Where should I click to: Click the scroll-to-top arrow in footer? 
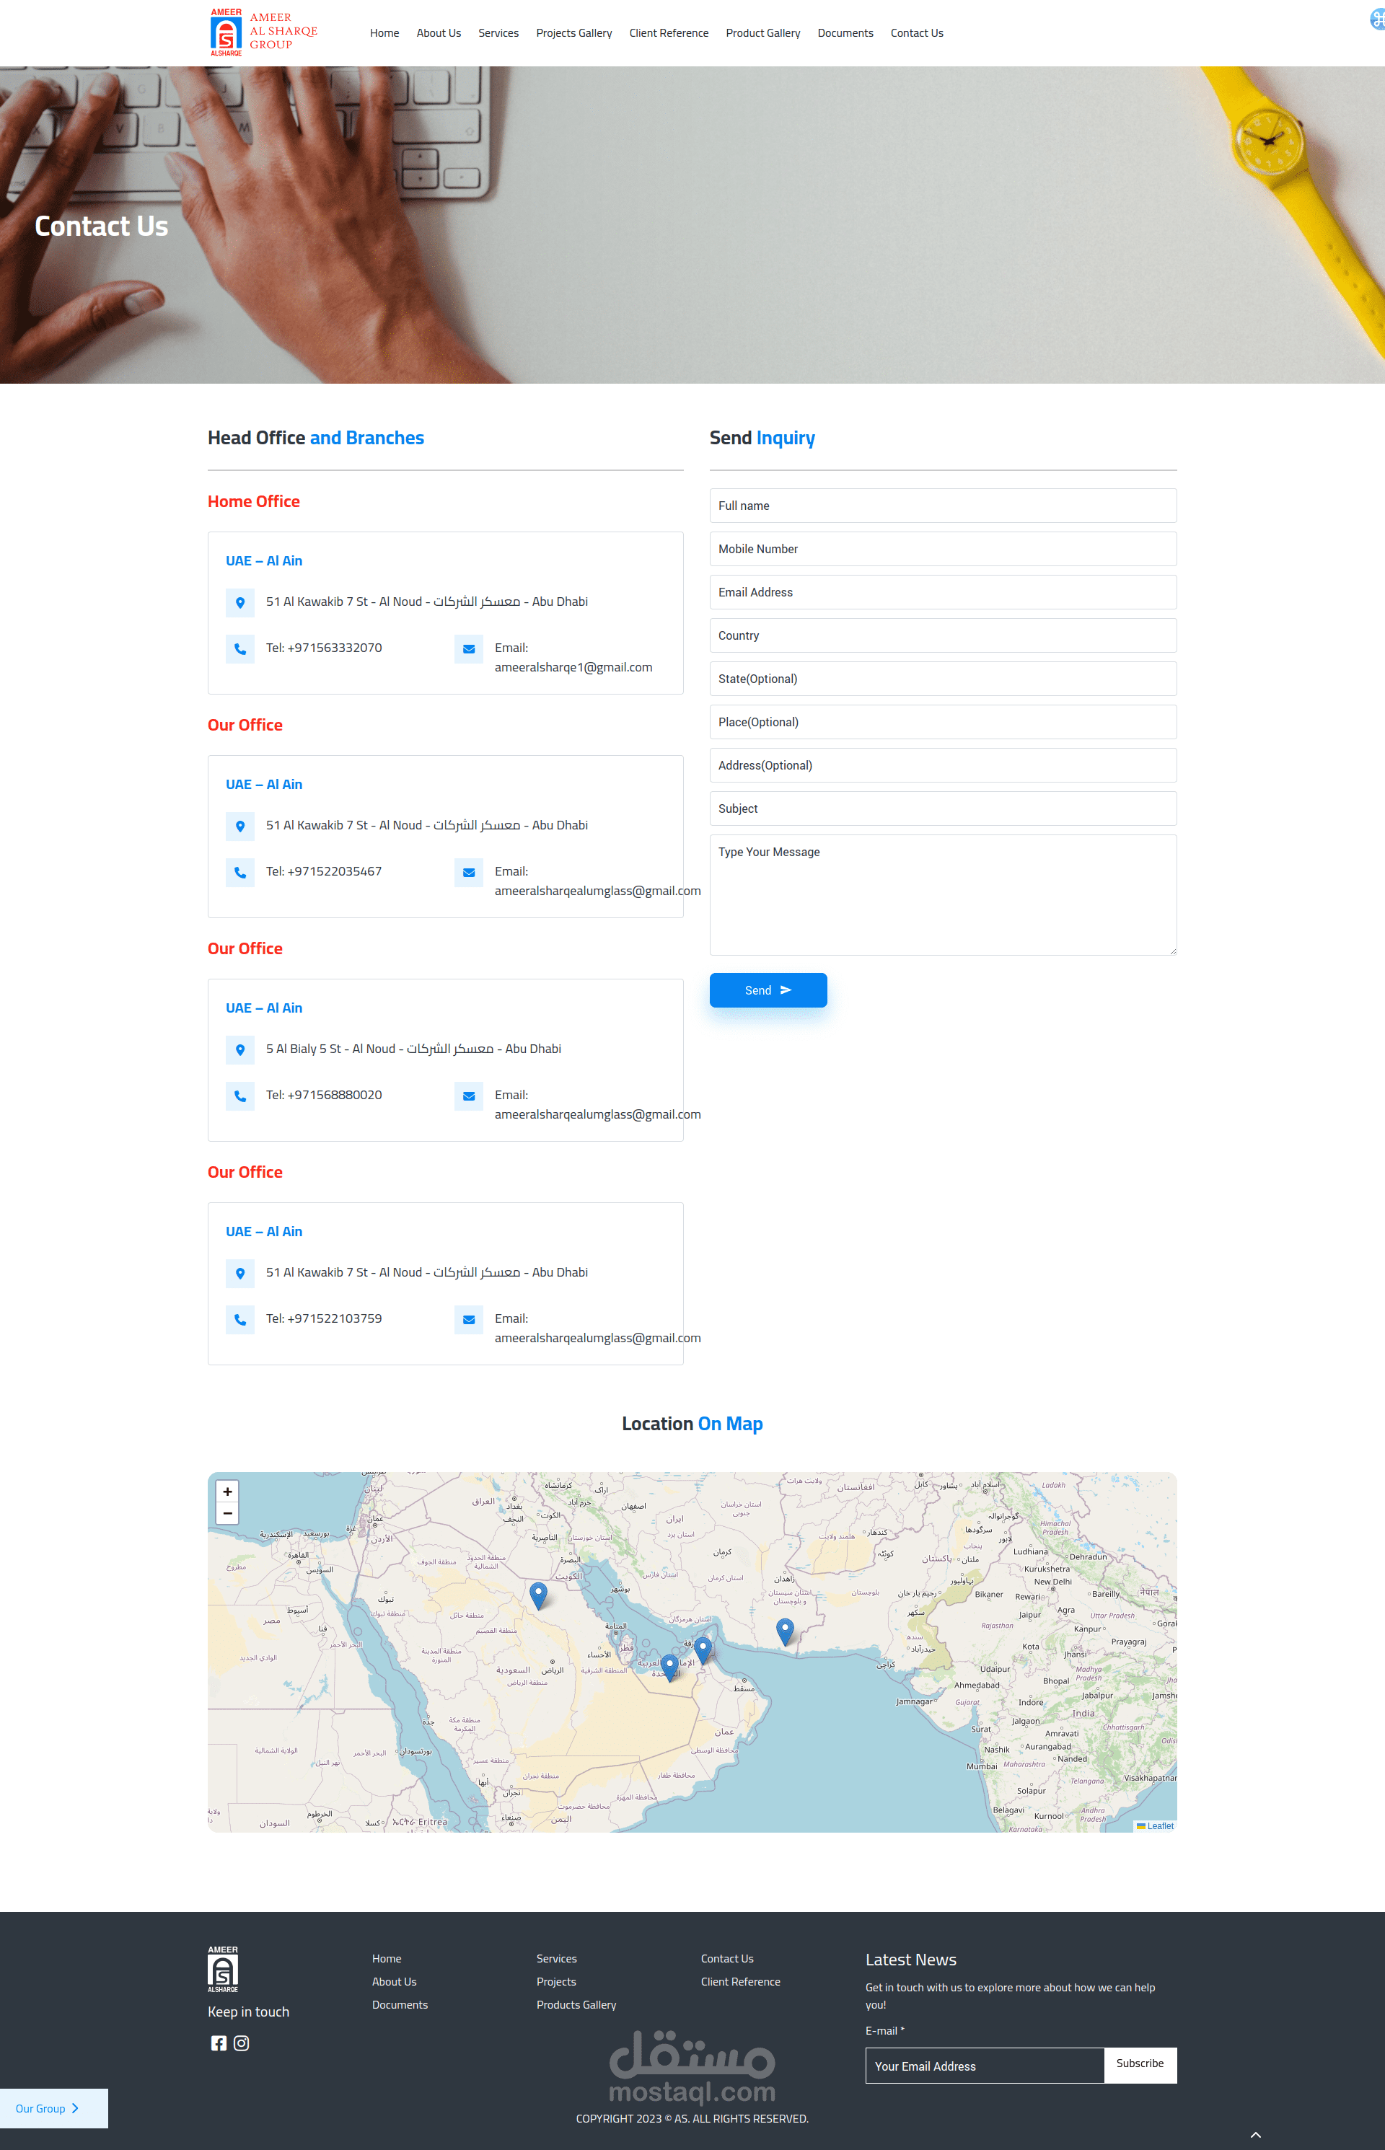point(1255,2135)
